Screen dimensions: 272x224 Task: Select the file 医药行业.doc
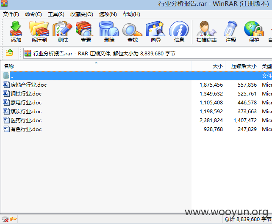point(26,120)
